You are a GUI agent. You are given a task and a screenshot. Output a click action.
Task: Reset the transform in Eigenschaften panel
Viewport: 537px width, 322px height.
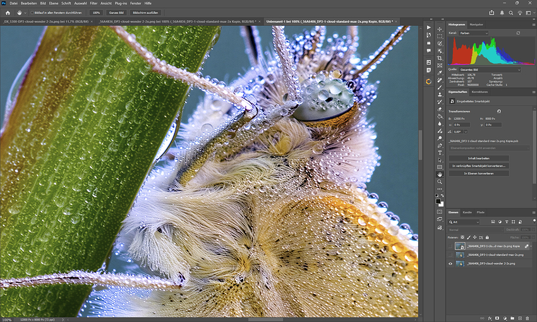tap(499, 111)
